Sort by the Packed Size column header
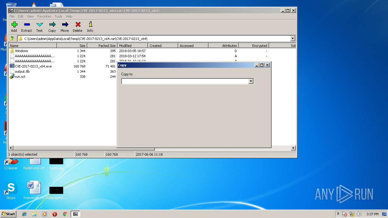 click(x=102, y=46)
